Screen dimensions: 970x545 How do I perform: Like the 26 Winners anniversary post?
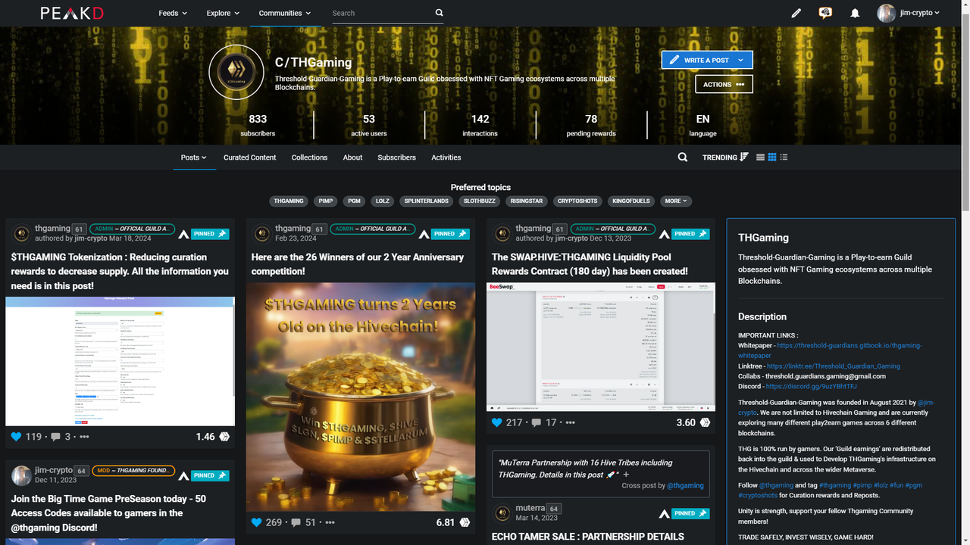tap(256, 522)
